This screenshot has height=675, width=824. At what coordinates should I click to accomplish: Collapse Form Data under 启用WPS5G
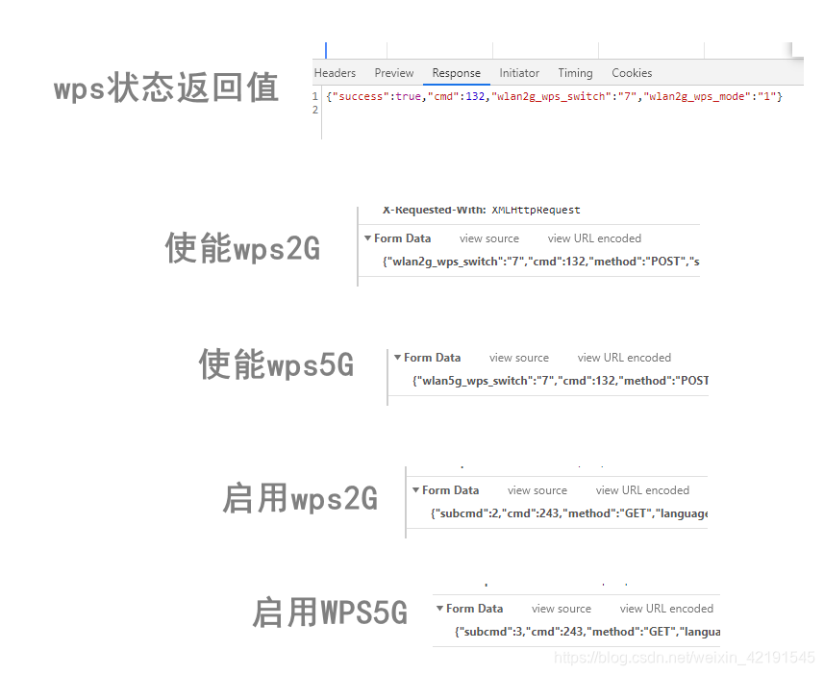[467, 608]
